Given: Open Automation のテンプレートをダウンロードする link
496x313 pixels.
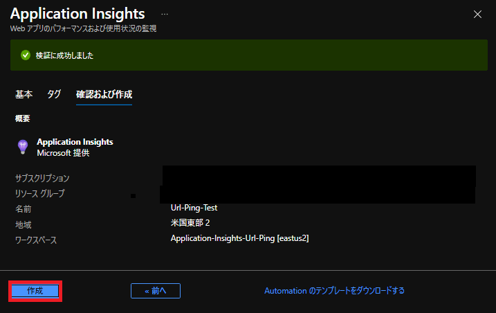Looking at the screenshot, I should [334, 291].
